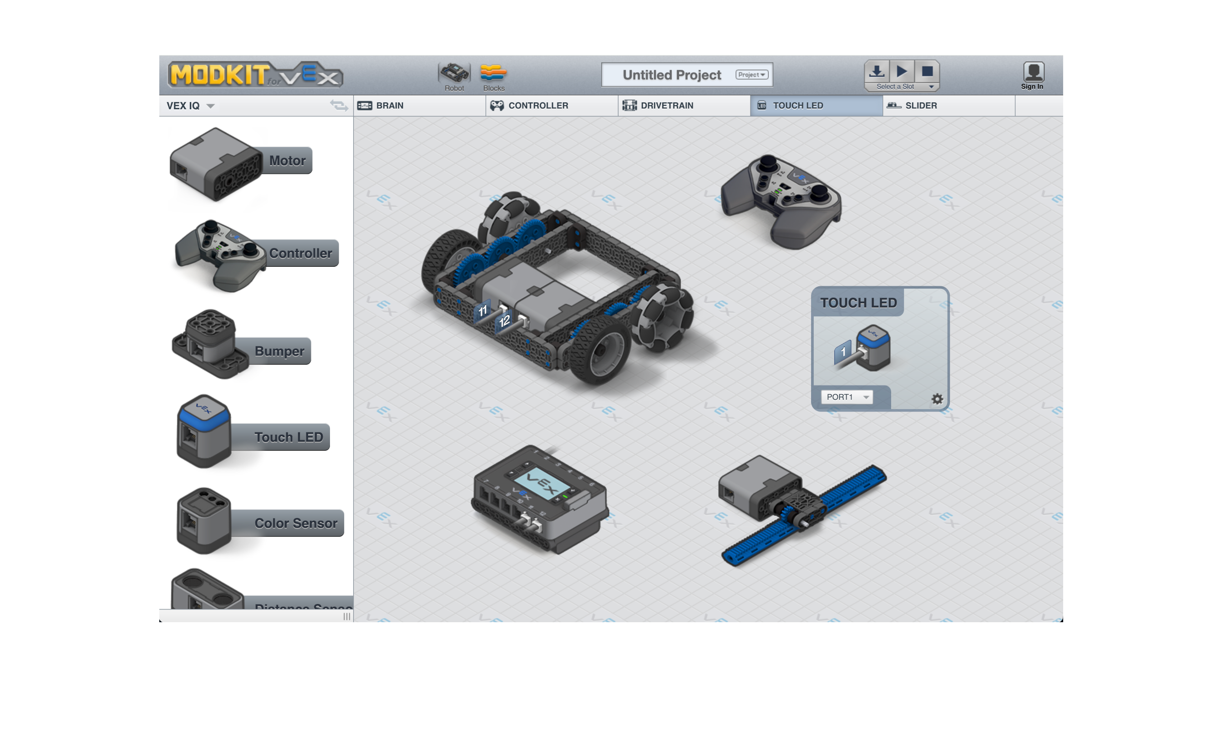The height and width of the screenshot is (741, 1207).
Task: Click the Untitled Project name field
Action: click(x=671, y=75)
